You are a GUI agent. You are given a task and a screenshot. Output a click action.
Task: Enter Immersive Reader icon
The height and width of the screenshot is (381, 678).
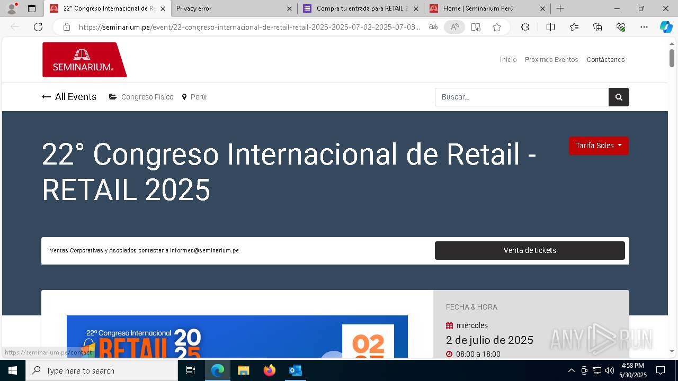[x=476, y=27]
